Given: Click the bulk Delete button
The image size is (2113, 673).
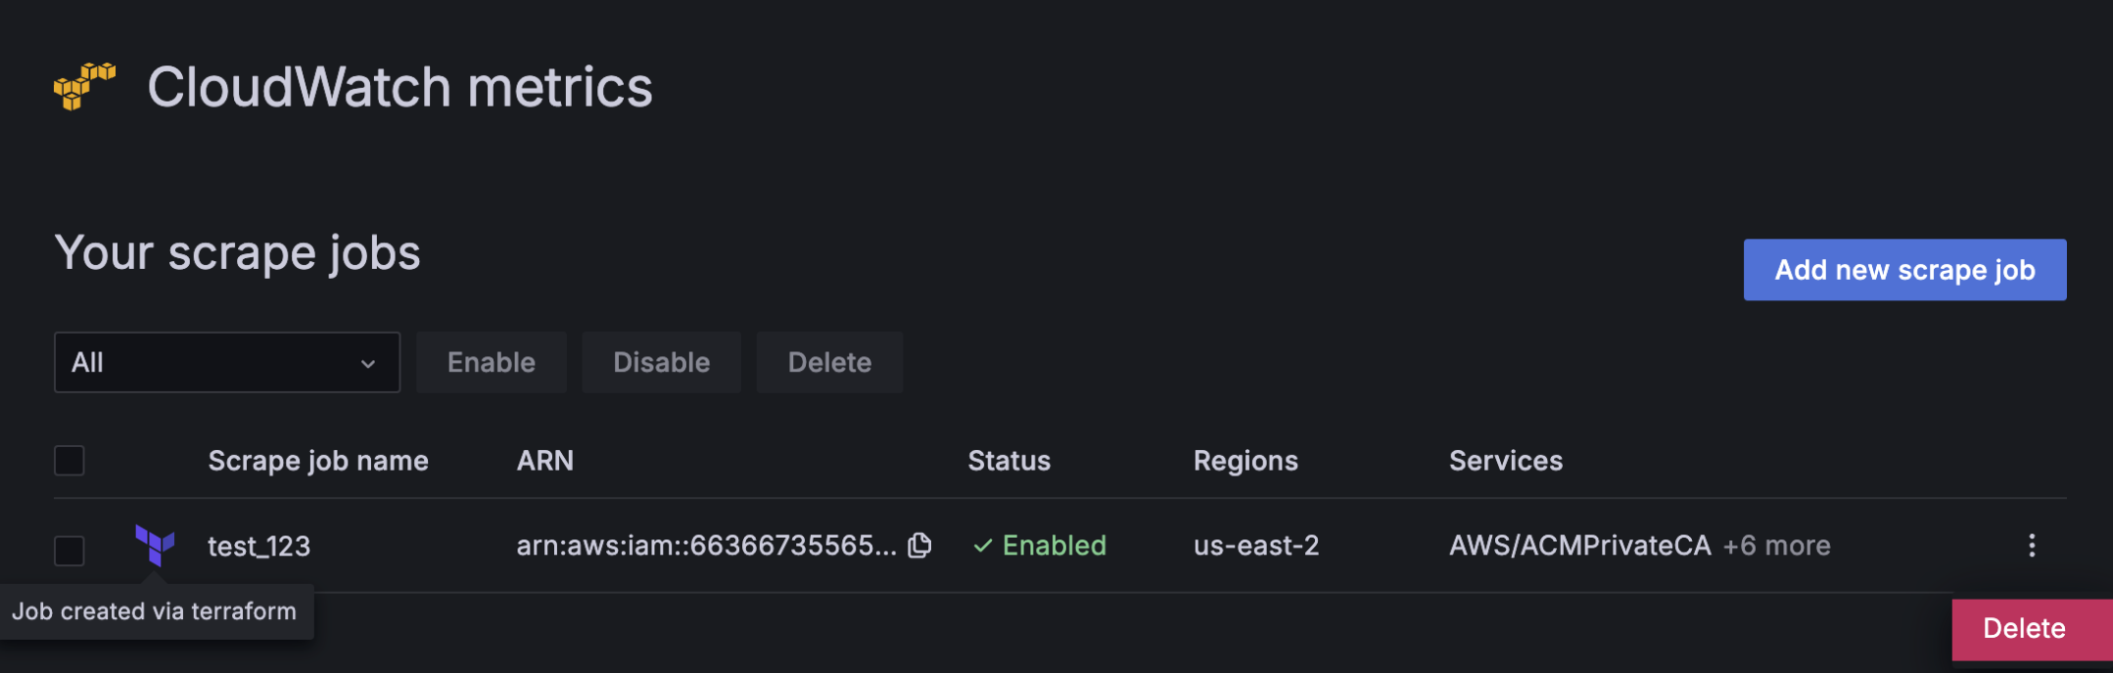Looking at the screenshot, I should [x=828, y=362].
